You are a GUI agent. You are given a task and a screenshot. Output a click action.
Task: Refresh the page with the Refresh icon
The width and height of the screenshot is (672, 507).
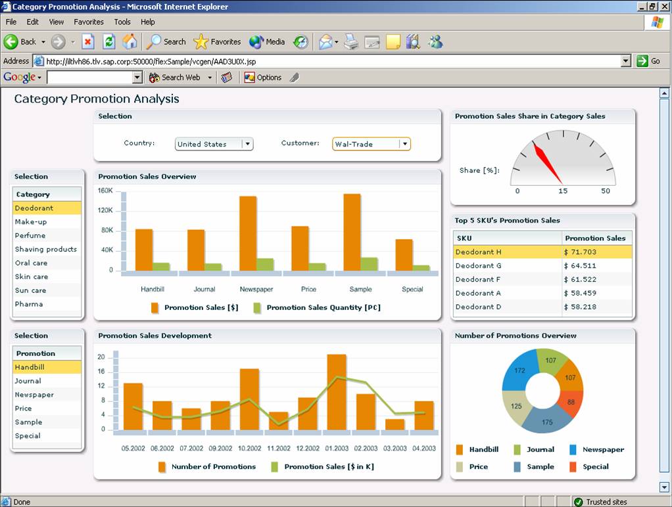pos(109,41)
